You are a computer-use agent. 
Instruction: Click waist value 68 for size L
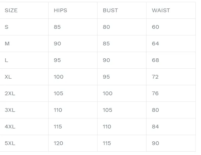155,60
